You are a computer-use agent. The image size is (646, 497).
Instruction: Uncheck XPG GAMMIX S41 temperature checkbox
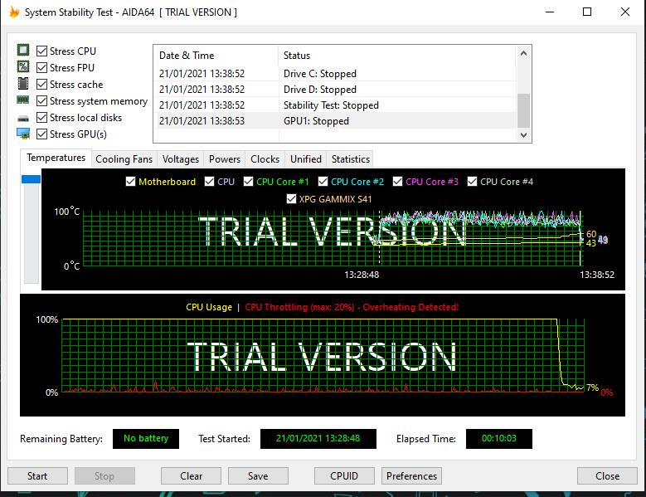tap(291, 199)
